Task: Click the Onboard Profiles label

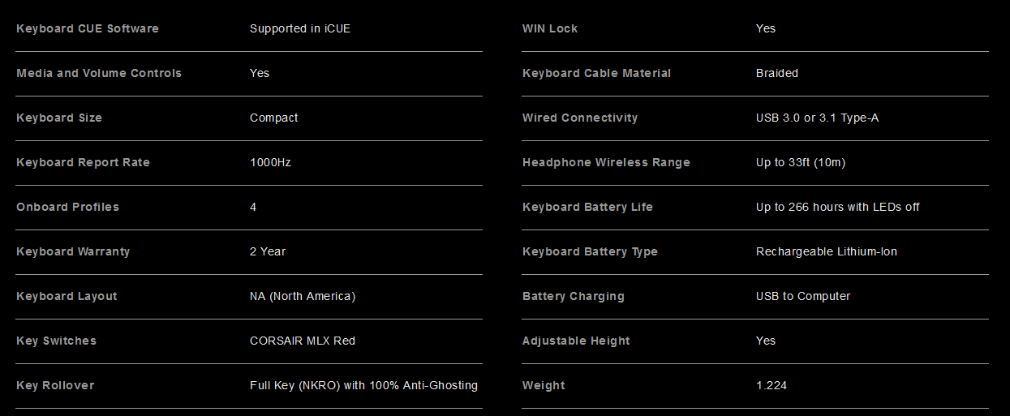Action: 67,207
